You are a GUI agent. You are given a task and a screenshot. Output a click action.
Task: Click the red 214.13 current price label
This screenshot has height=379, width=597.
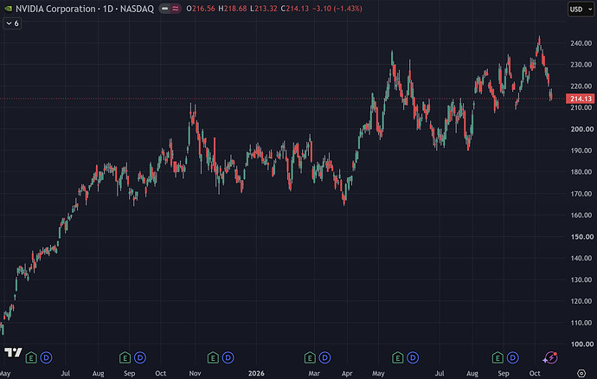coord(580,99)
